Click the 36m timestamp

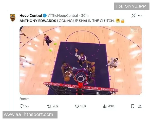pyautogui.click(x=85, y=16)
